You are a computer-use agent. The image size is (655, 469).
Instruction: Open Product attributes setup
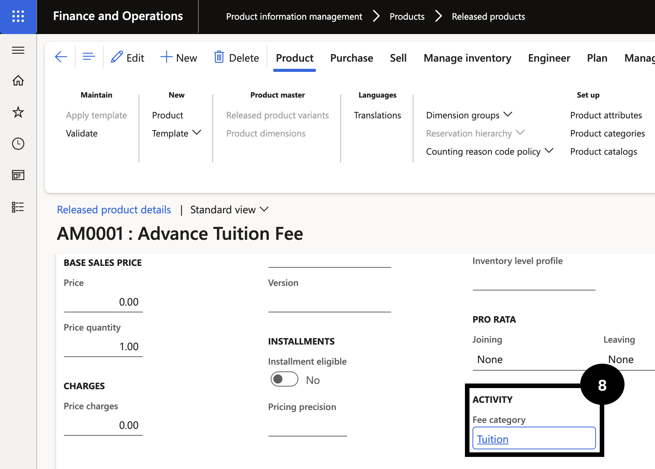click(x=606, y=115)
